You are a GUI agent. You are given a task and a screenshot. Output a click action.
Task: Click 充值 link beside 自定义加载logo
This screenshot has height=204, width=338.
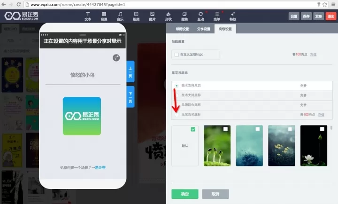[x=313, y=55]
